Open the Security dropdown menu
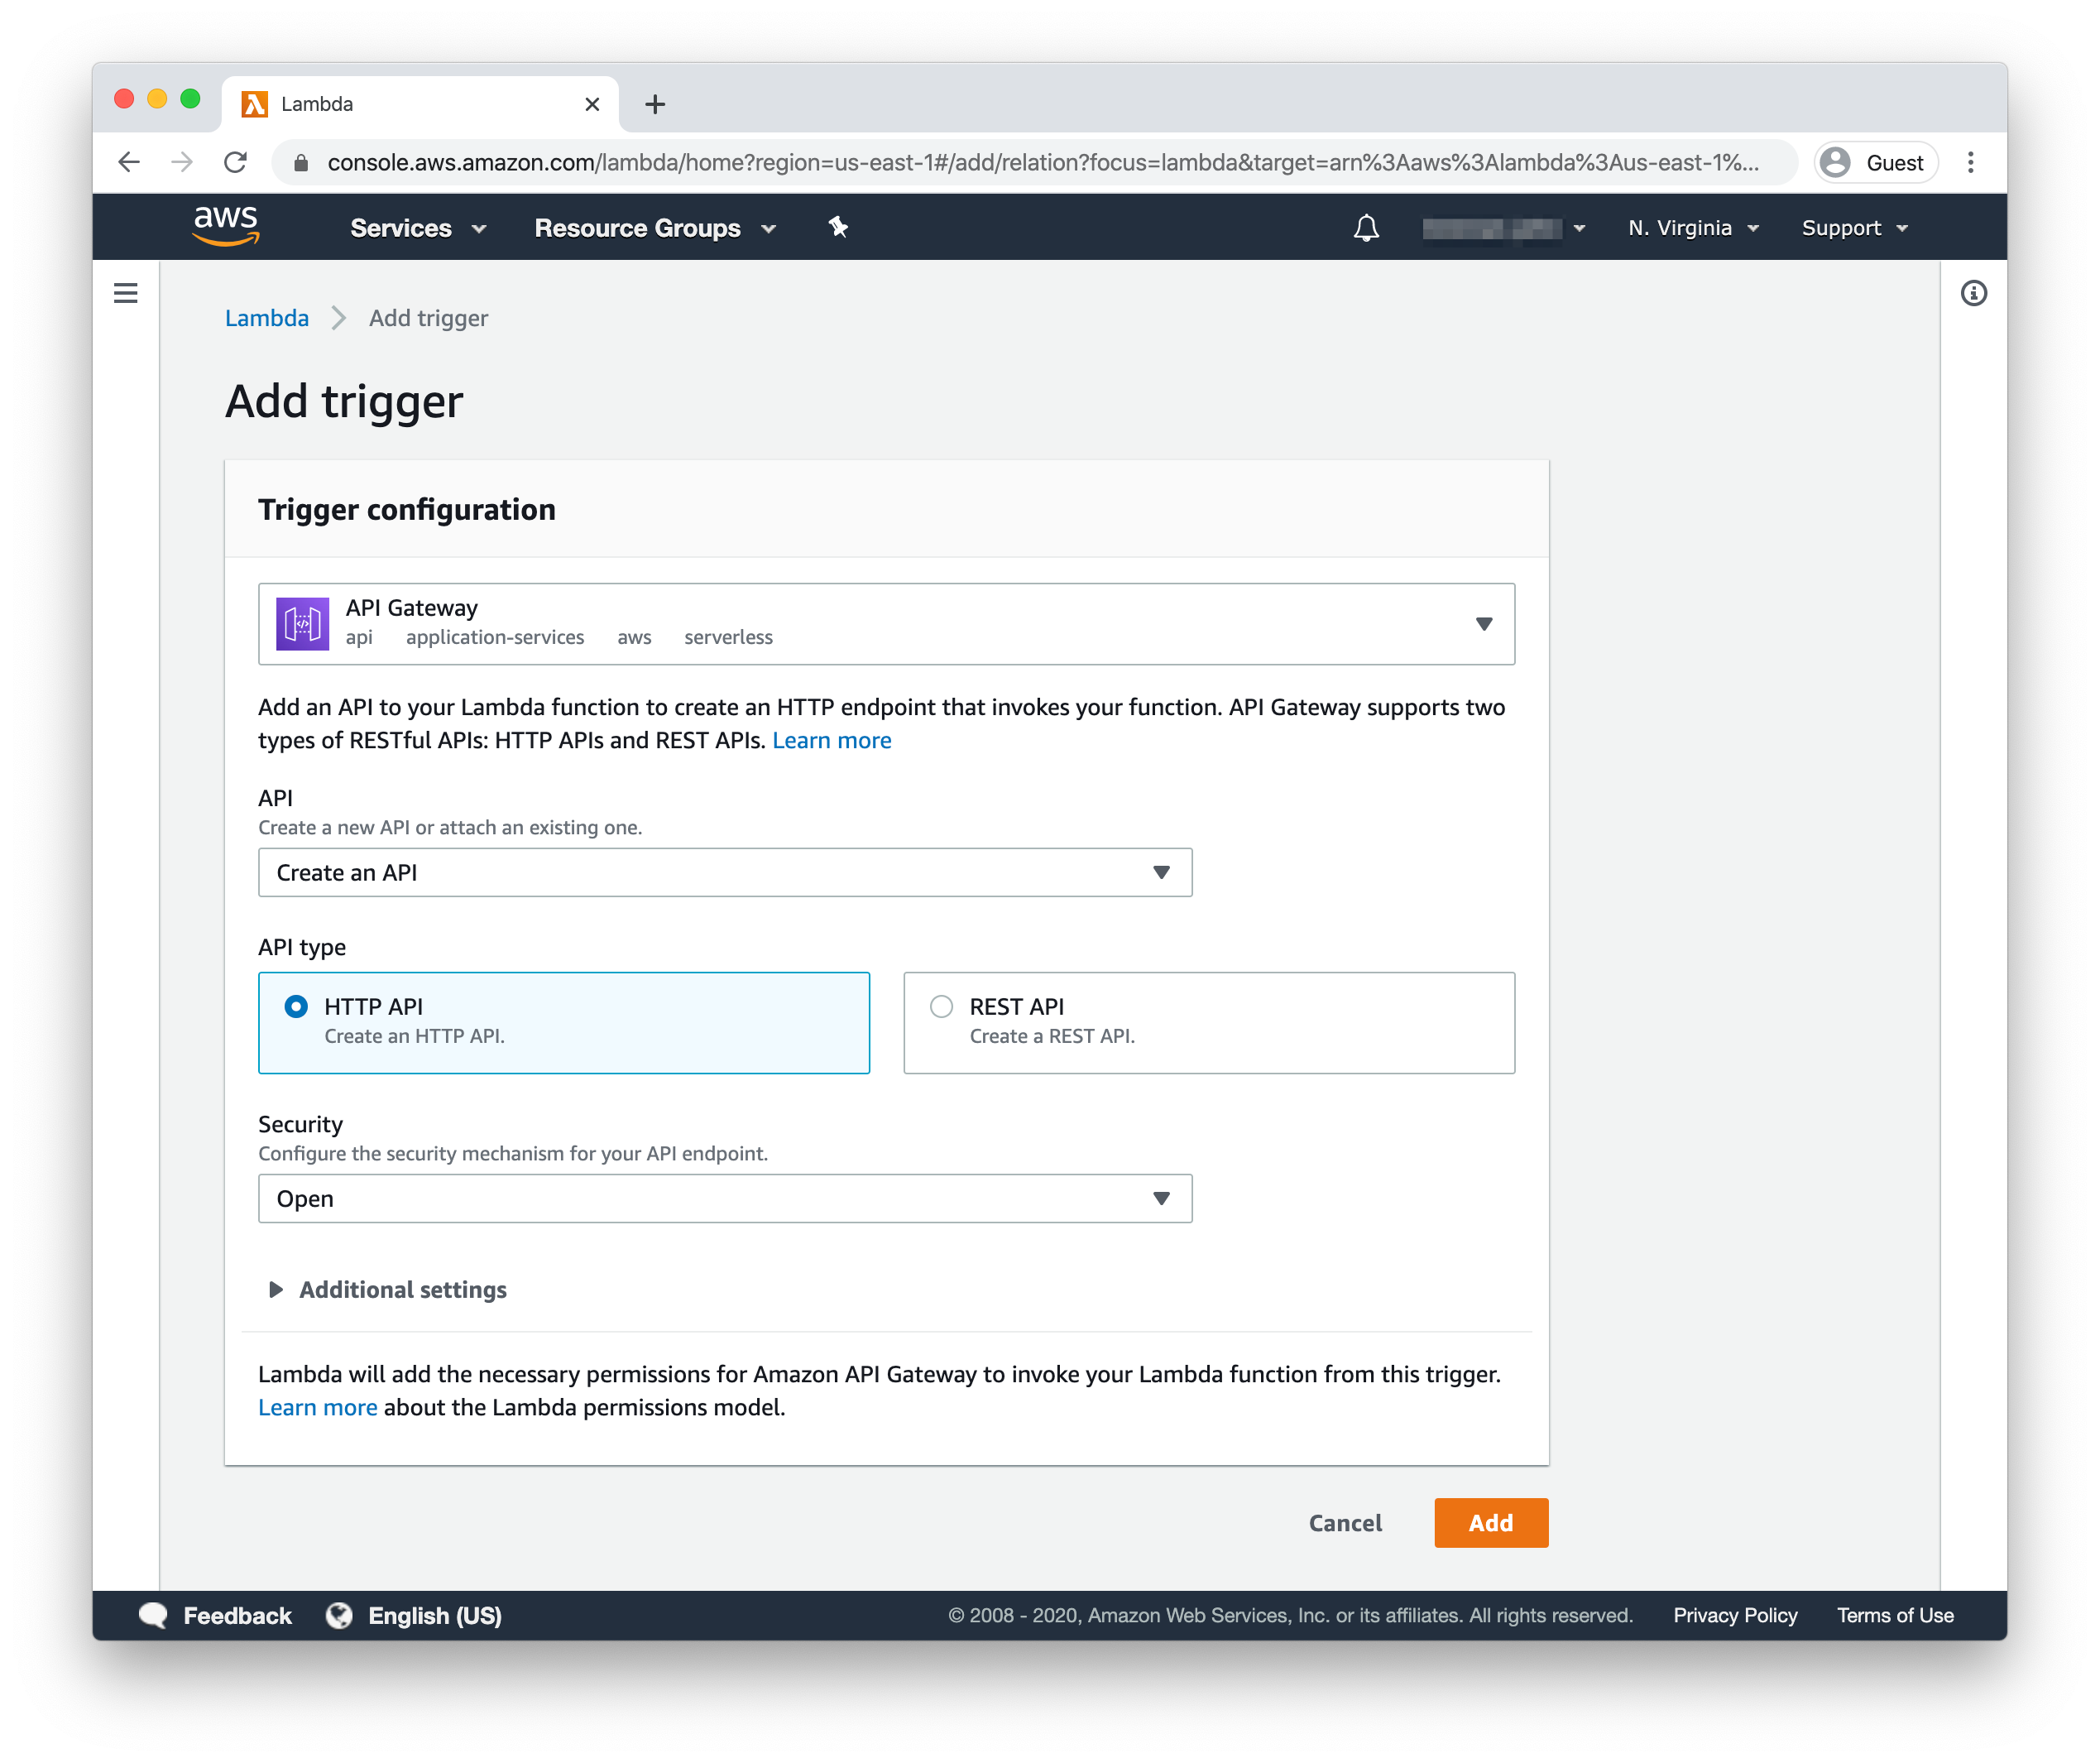 pyautogui.click(x=722, y=1198)
